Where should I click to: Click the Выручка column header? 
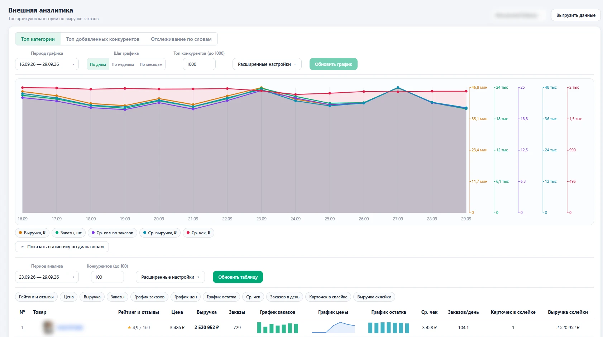click(207, 312)
